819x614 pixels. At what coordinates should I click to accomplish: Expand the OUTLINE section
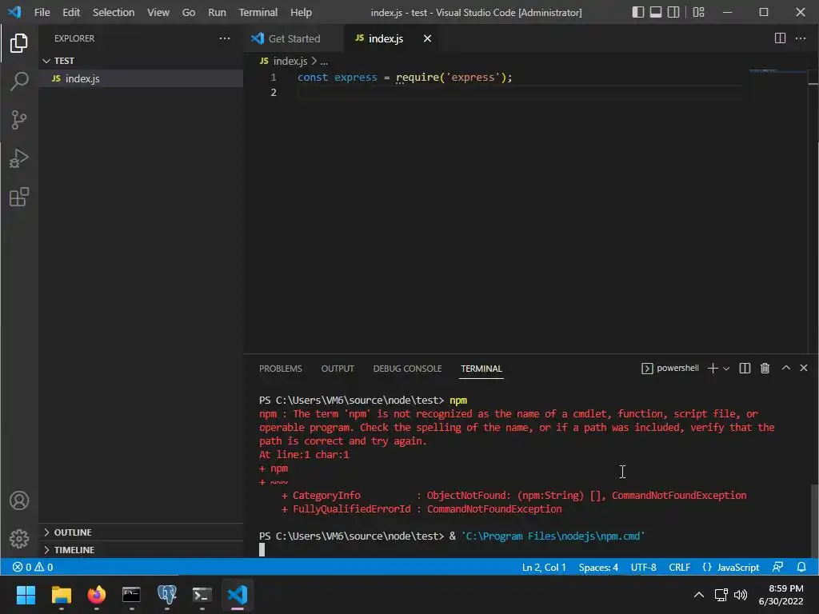(x=140, y=532)
